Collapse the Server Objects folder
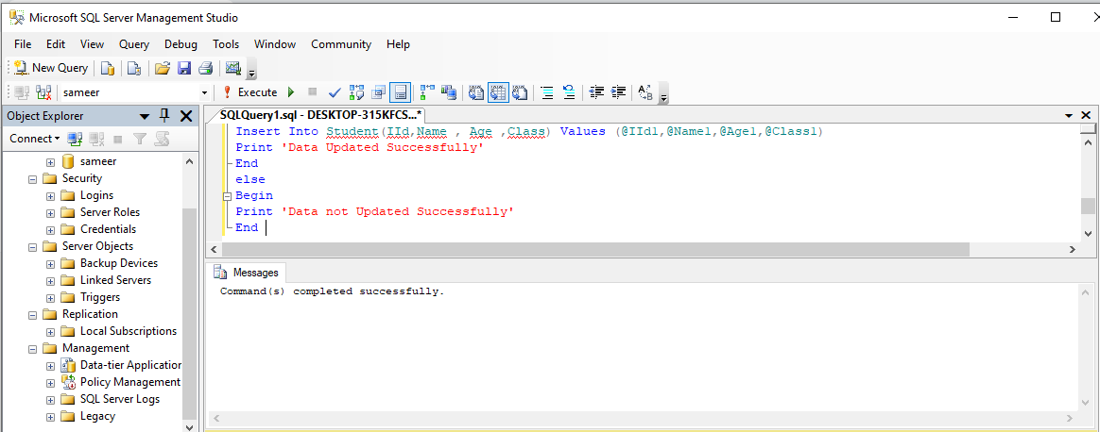The height and width of the screenshot is (432, 1100). [x=32, y=246]
